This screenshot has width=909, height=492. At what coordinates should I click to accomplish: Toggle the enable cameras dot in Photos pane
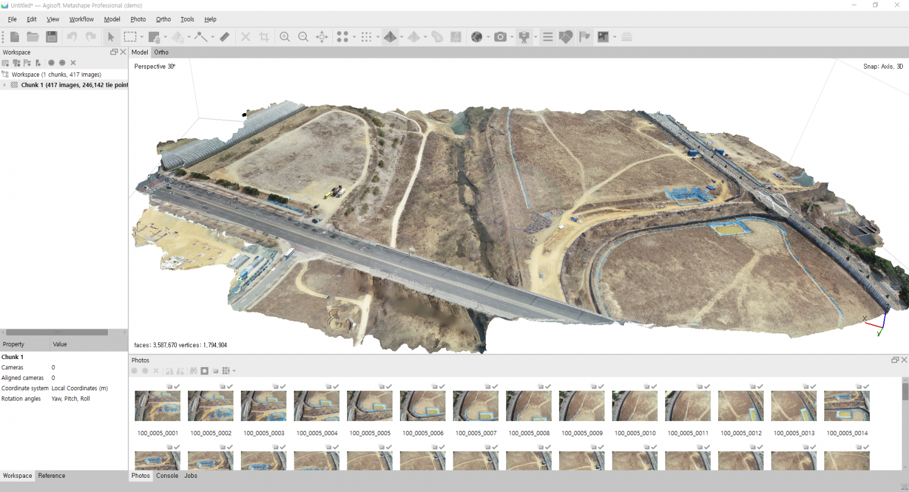tap(135, 371)
